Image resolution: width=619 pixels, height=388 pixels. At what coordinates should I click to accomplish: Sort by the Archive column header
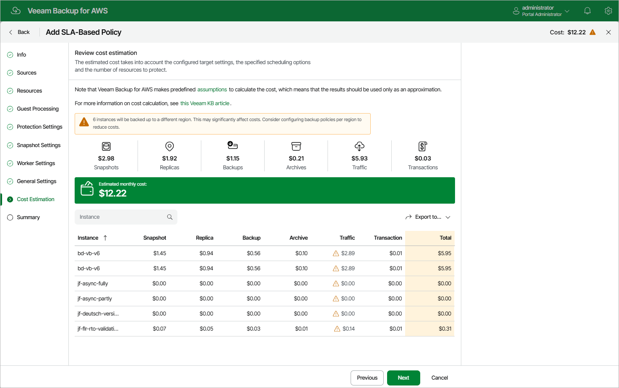coord(299,238)
